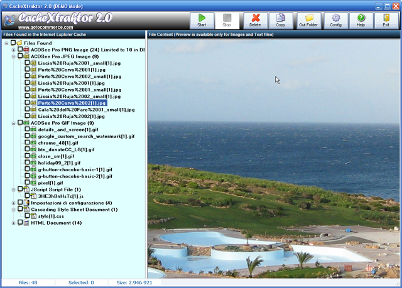Viewport: 402px width, 288px height.
Task: Click the 'Selected: 0' status bar entry
Action: point(81,282)
